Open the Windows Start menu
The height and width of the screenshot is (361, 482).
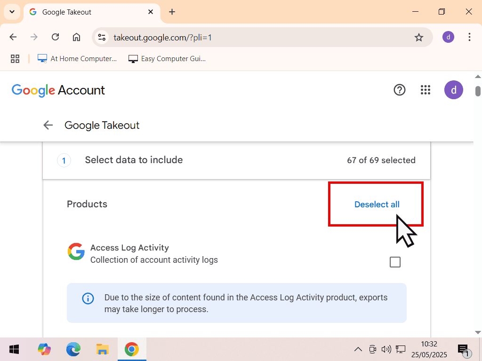[x=14, y=349]
